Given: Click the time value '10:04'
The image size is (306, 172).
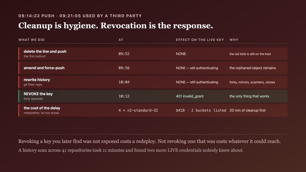Looking at the screenshot, I should tap(124, 82).
